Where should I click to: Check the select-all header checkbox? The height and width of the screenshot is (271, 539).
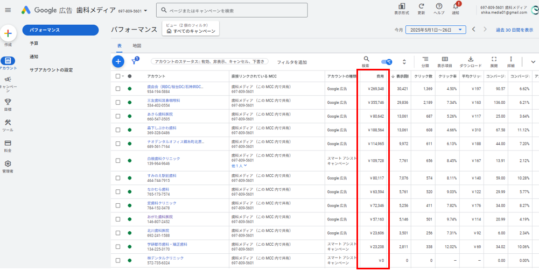coord(118,76)
